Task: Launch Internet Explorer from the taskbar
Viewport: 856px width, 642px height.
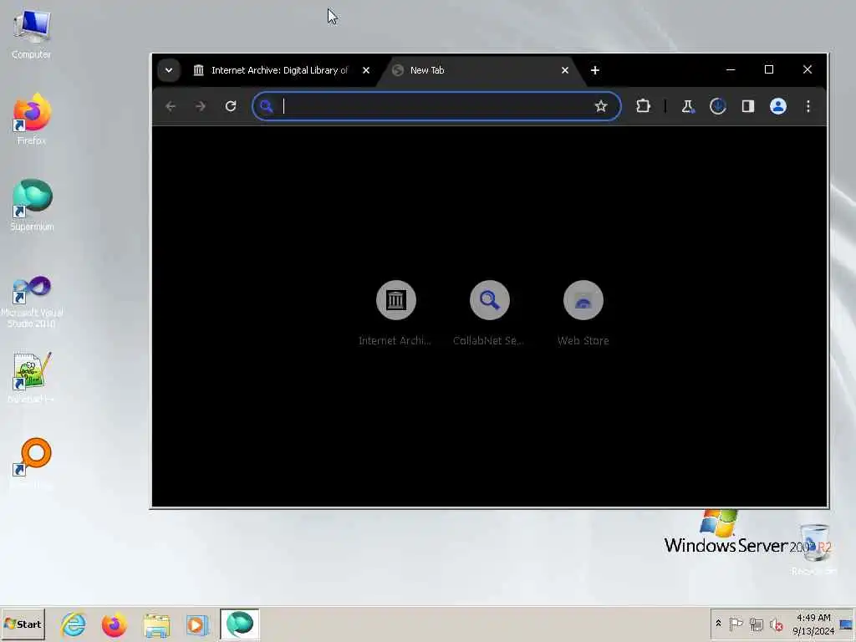Action: click(x=74, y=624)
